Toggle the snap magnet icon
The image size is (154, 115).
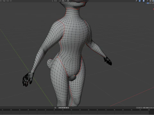(x=63, y=1)
